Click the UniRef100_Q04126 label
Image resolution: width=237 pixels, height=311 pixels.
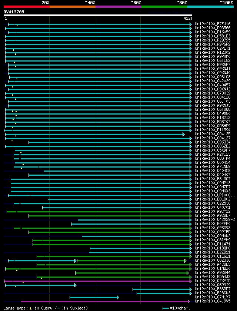click(x=213, y=97)
